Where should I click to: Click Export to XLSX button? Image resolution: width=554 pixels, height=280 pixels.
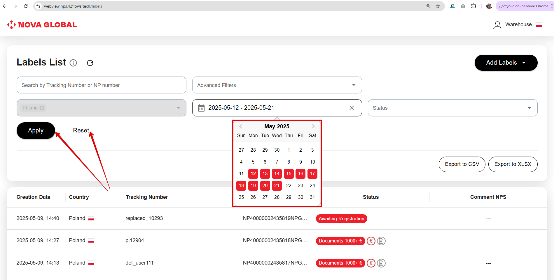point(513,164)
